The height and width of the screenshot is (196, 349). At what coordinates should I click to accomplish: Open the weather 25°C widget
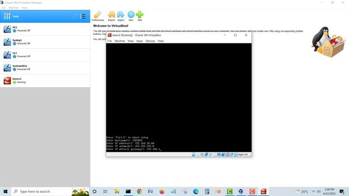302,191
